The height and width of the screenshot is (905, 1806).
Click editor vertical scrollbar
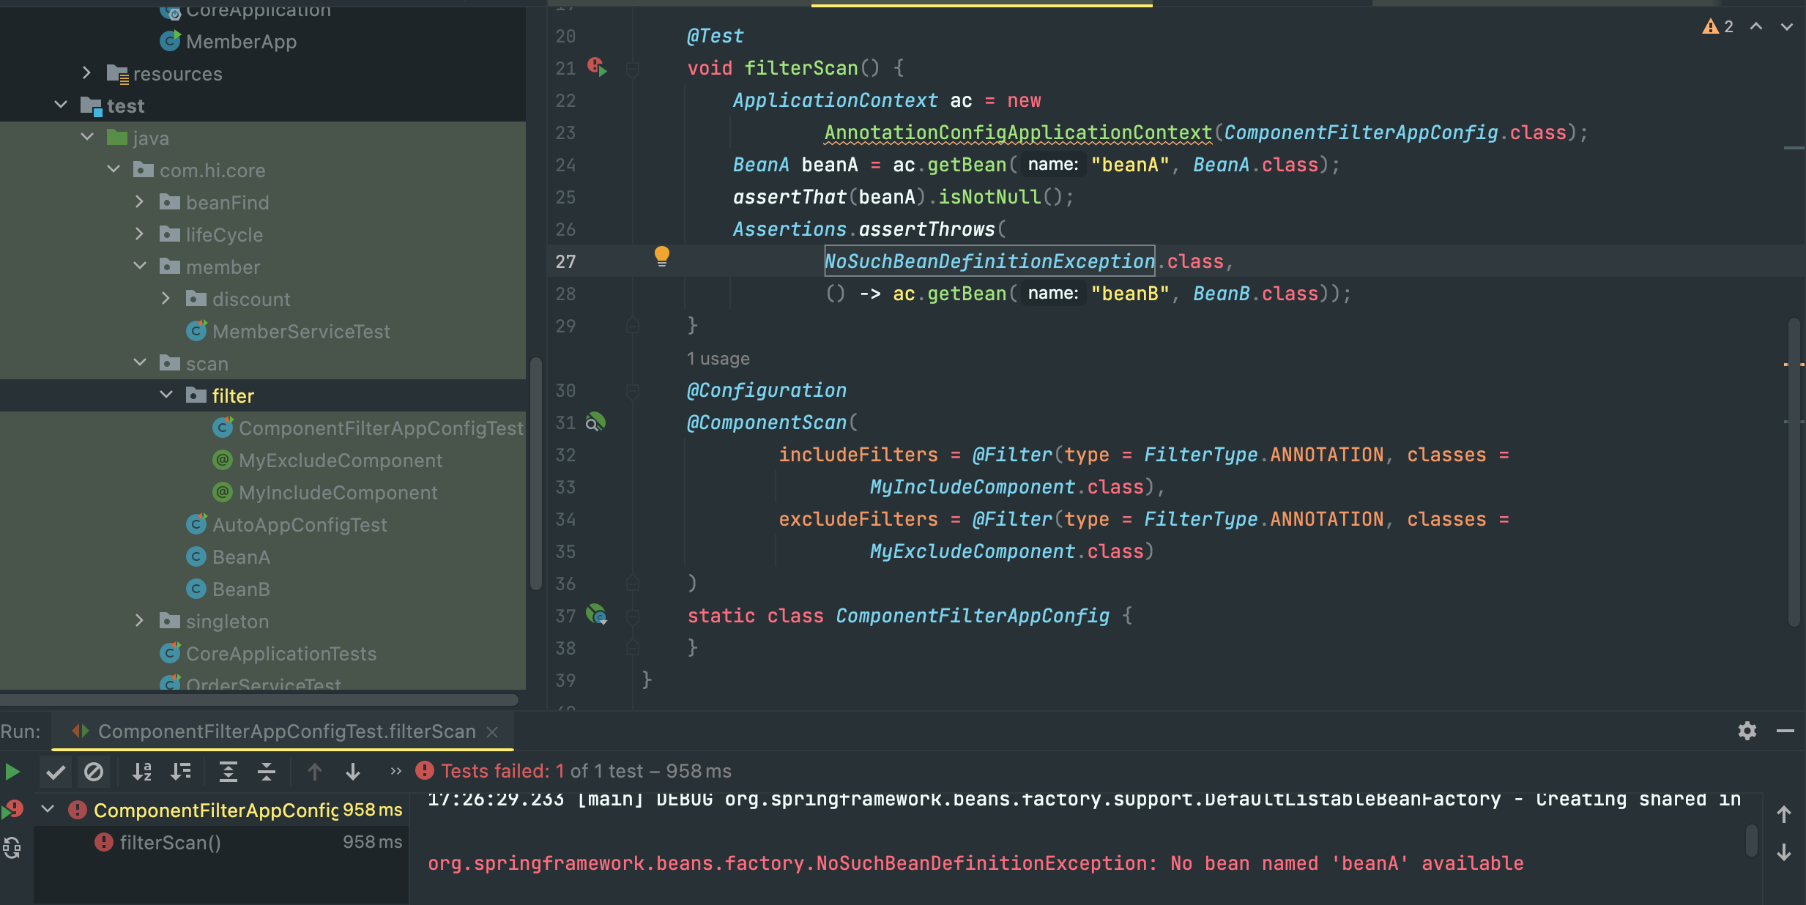(1794, 472)
